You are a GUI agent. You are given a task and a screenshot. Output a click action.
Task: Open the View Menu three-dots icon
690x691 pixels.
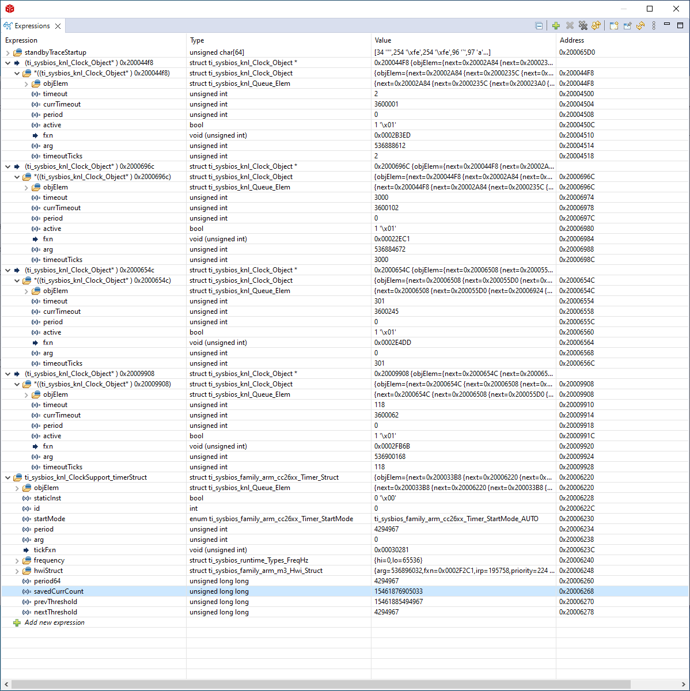654,26
